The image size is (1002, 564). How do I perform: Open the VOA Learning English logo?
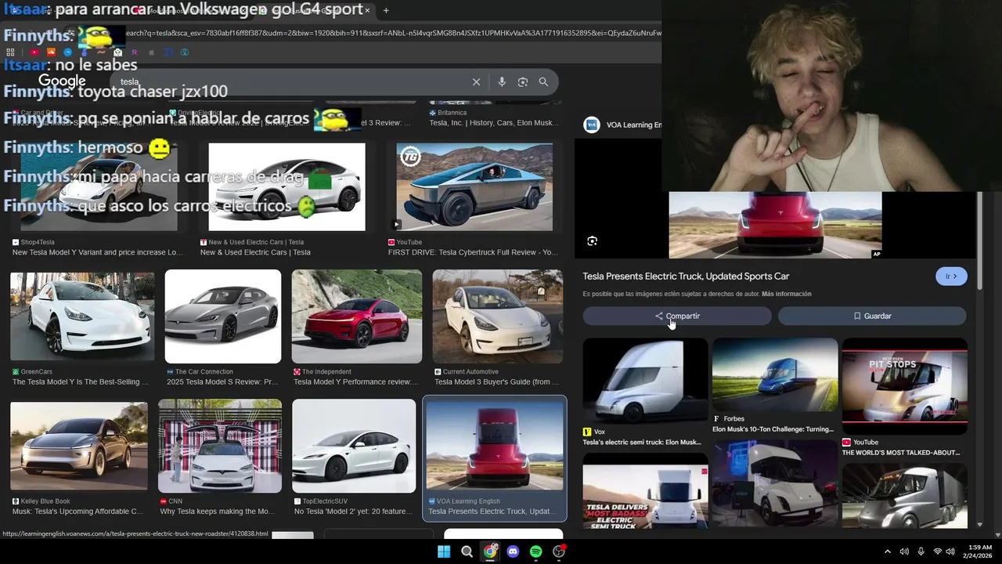(592, 125)
